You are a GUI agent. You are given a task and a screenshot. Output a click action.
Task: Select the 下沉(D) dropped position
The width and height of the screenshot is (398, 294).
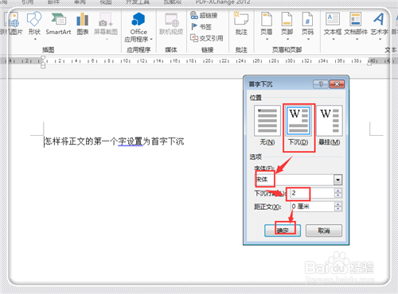[x=298, y=126]
